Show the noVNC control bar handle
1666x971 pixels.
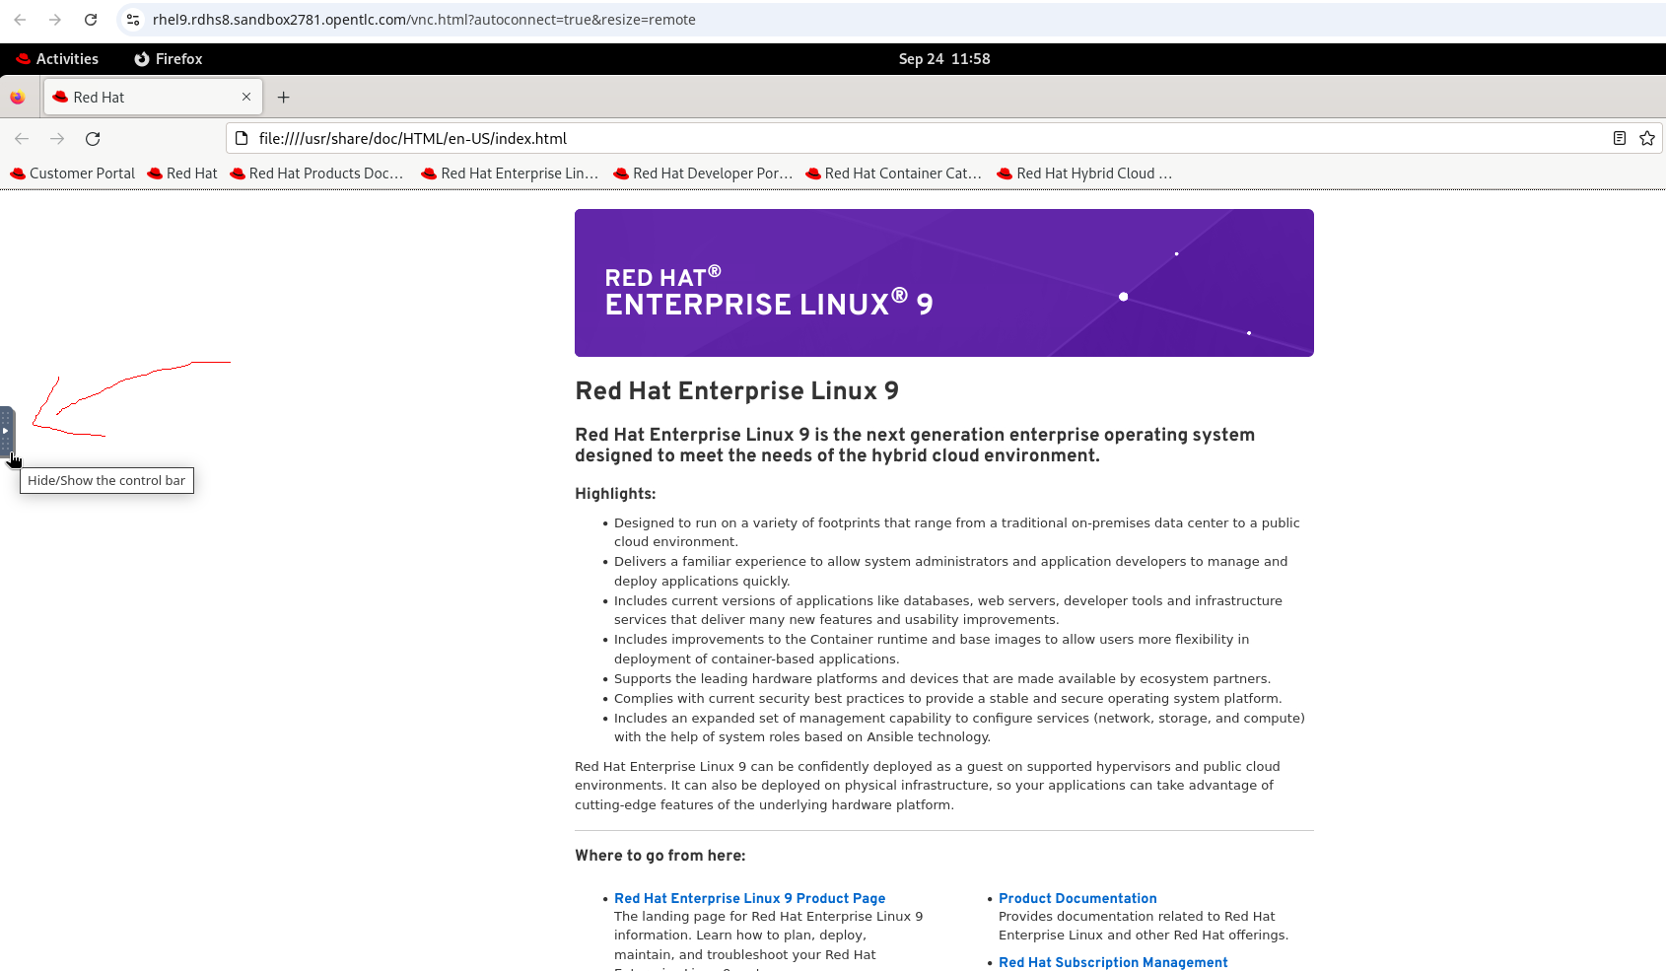point(7,431)
